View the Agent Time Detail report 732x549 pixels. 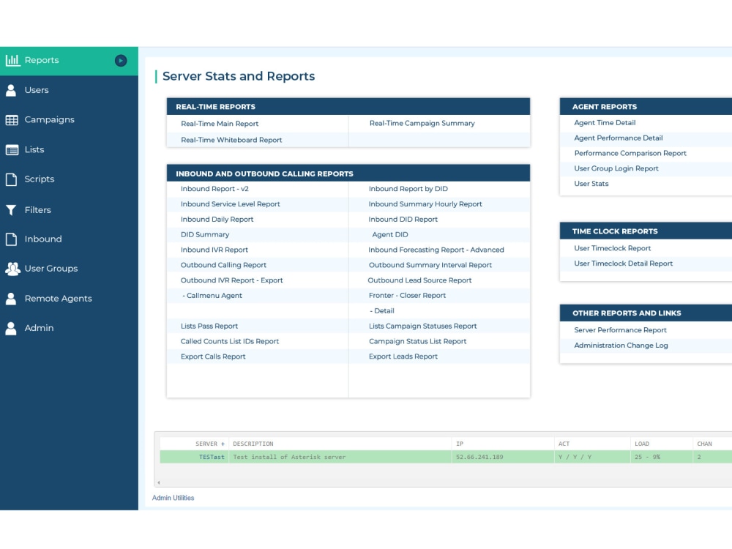[x=604, y=122]
